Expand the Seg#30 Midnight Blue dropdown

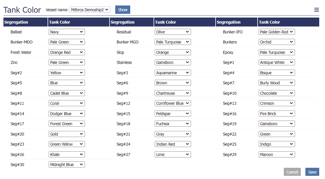(x=67, y=165)
